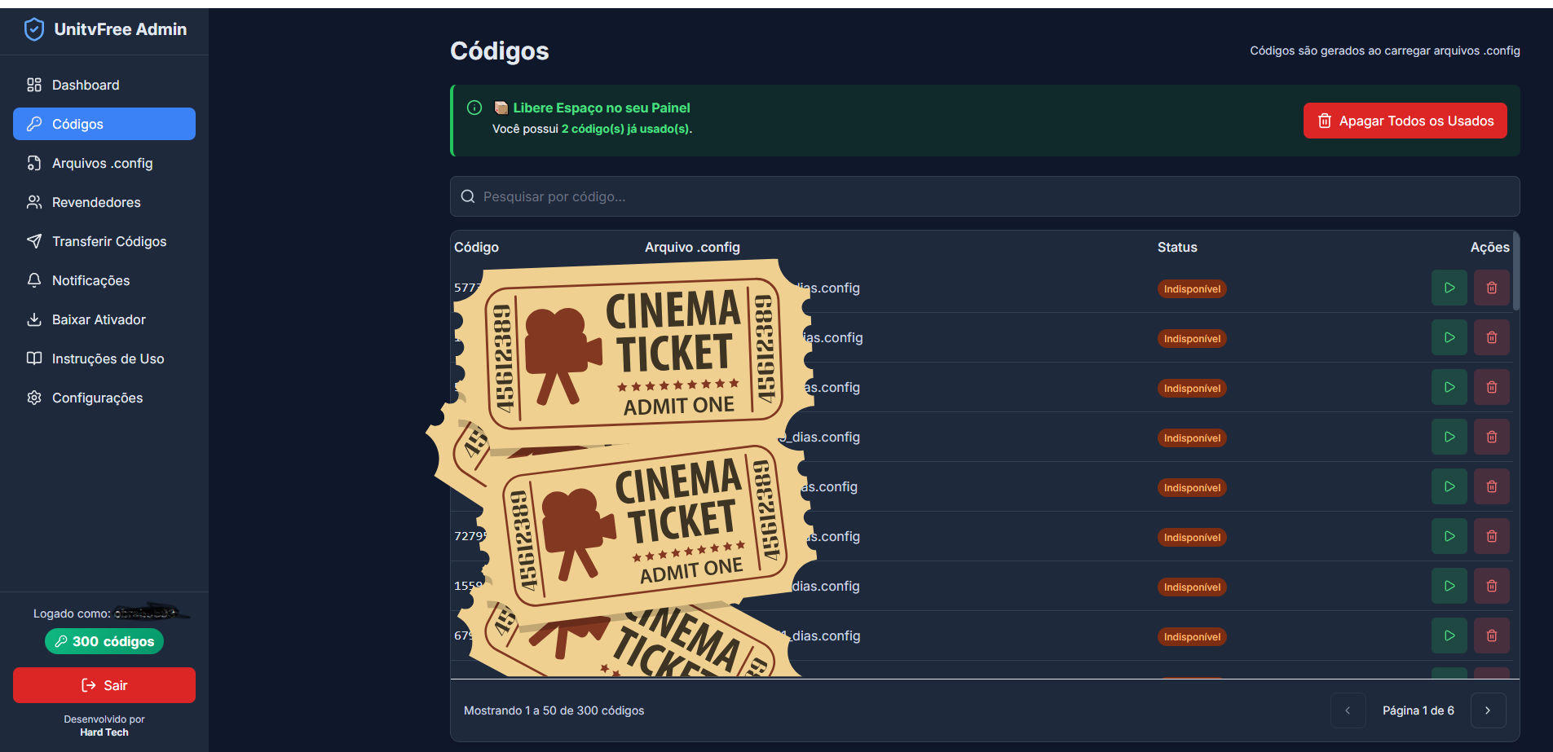
Task: Click the play icon in the second row
Action: point(1449,337)
